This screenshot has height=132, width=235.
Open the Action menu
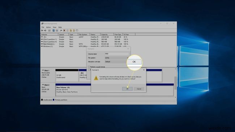click(x=48, y=27)
